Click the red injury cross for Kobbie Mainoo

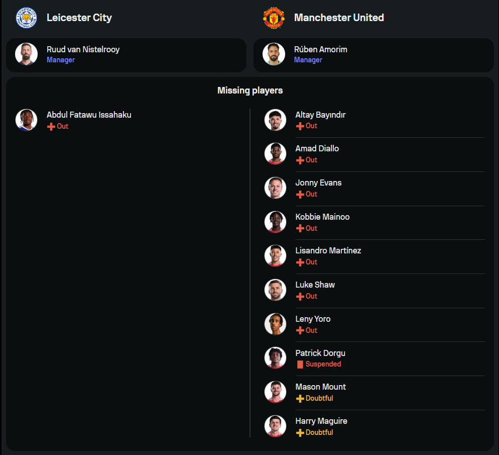pos(300,229)
